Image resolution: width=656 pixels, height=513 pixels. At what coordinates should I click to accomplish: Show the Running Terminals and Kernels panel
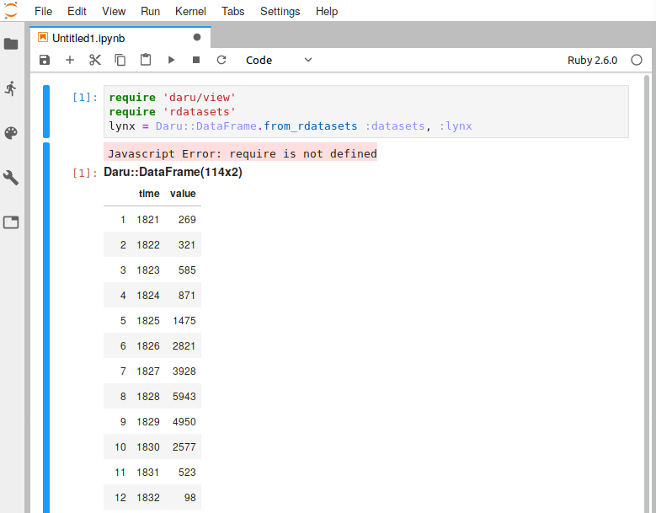11,88
